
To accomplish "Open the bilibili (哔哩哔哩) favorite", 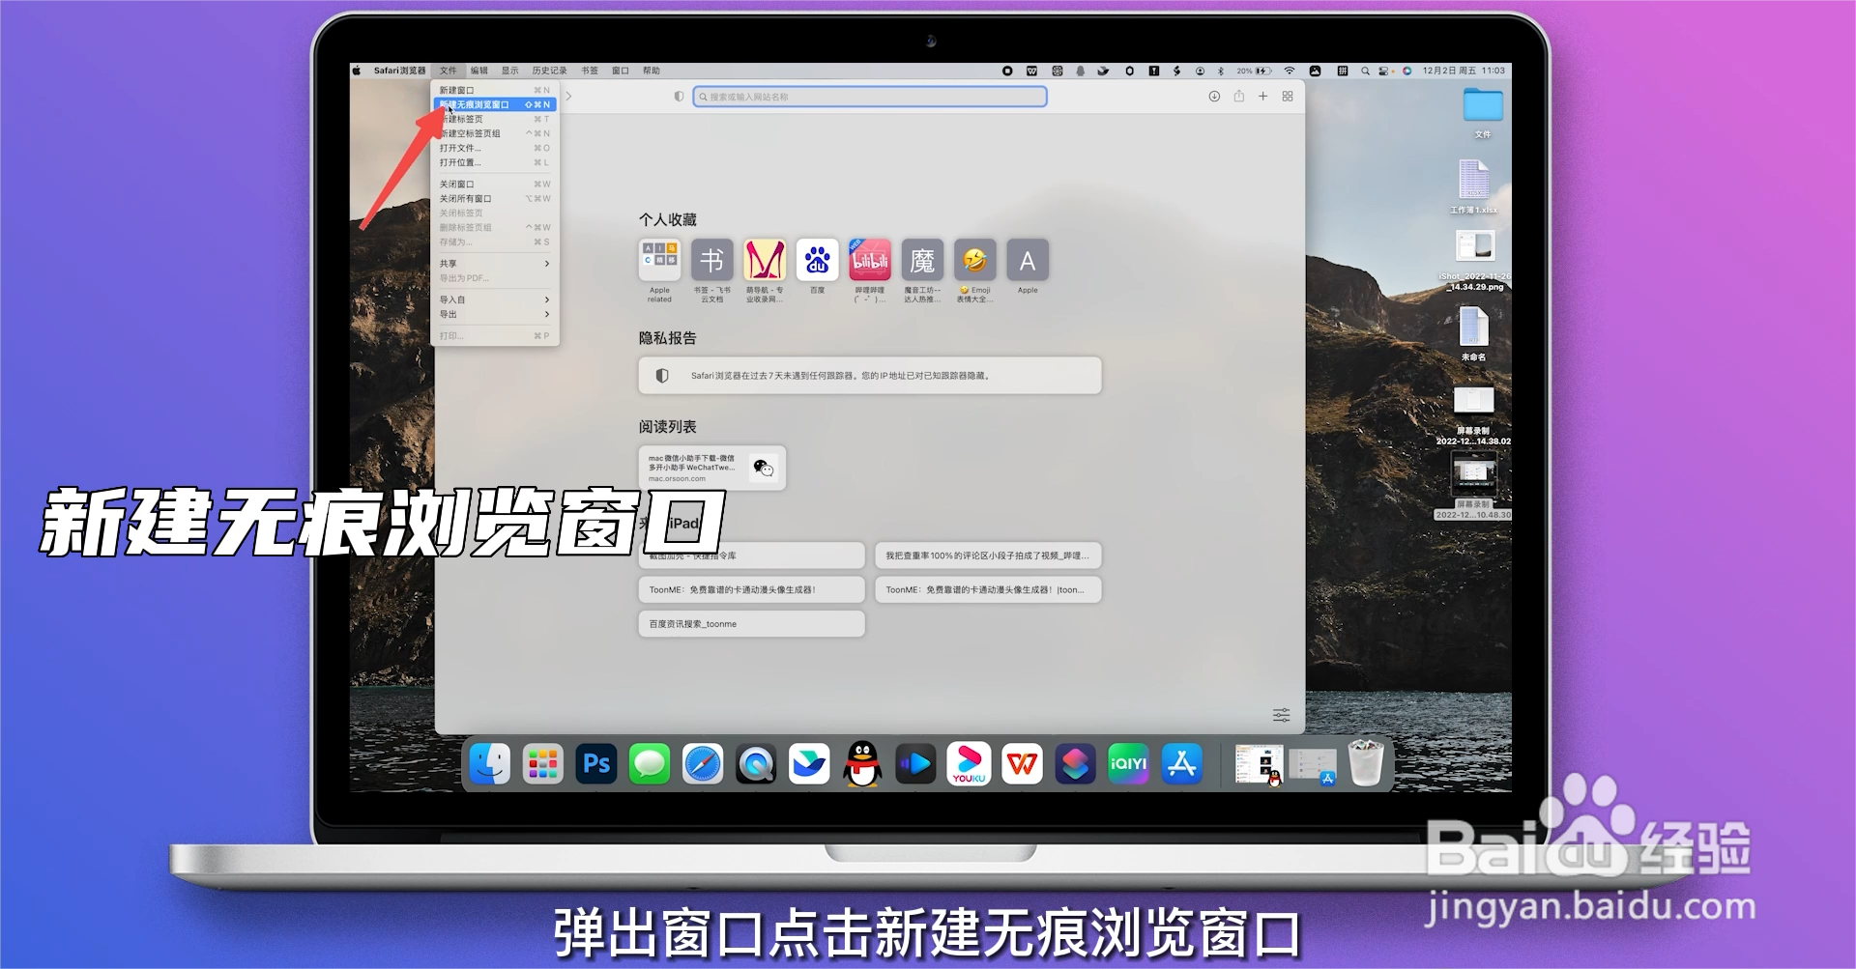I will (x=869, y=259).
